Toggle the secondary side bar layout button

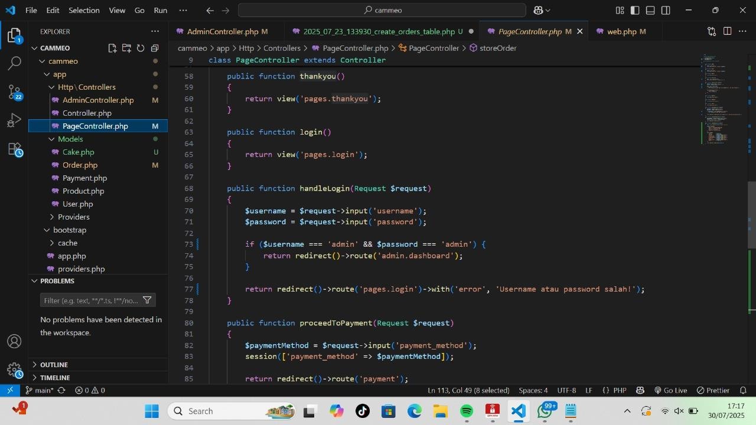(x=666, y=10)
